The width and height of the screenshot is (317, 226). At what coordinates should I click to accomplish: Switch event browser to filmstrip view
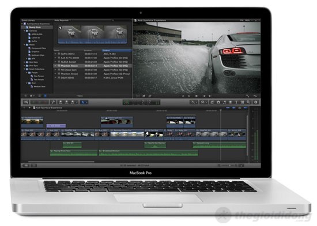(40, 96)
